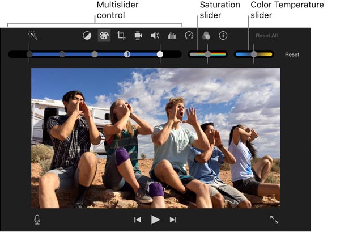340x232 pixels.
Task: Click the Reset All button
Action: [267, 36]
